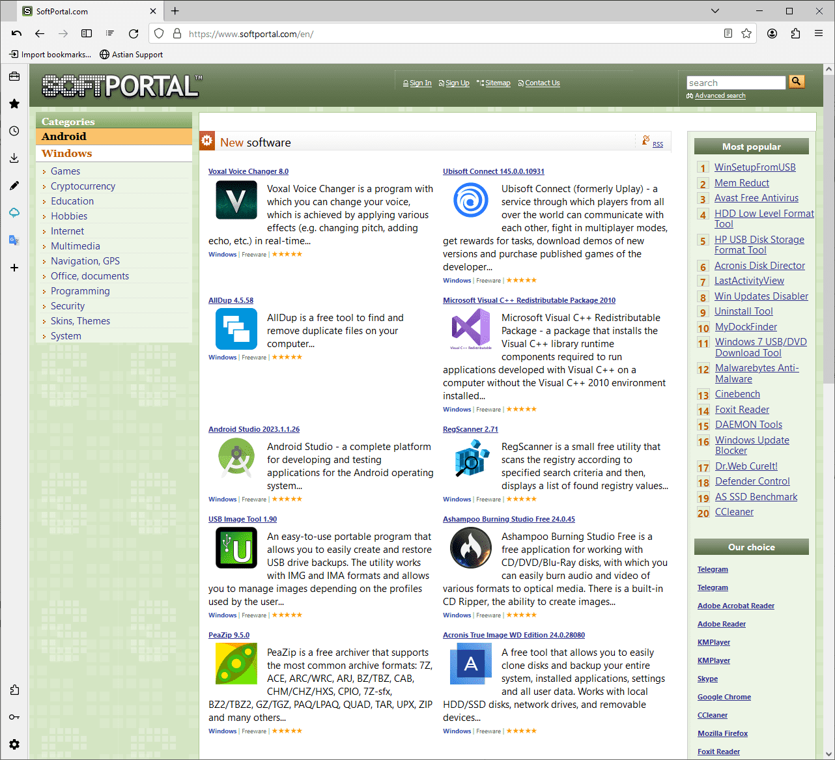The width and height of the screenshot is (835, 760).
Task: Toggle reader view in address bar
Action: tap(728, 34)
